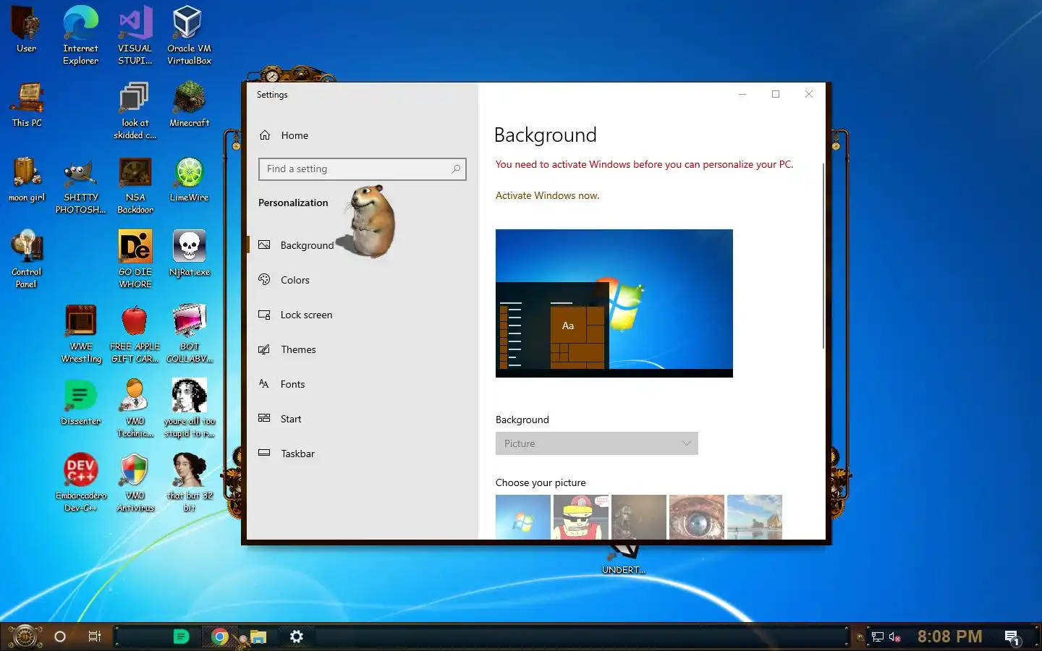Open the network tray icon
The width and height of the screenshot is (1042, 651).
[x=878, y=637]
